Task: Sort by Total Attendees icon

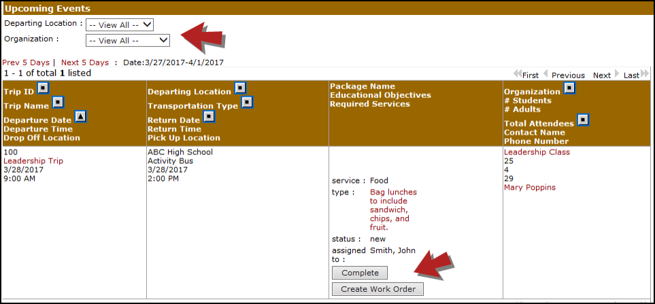Action: pos(583,120)
